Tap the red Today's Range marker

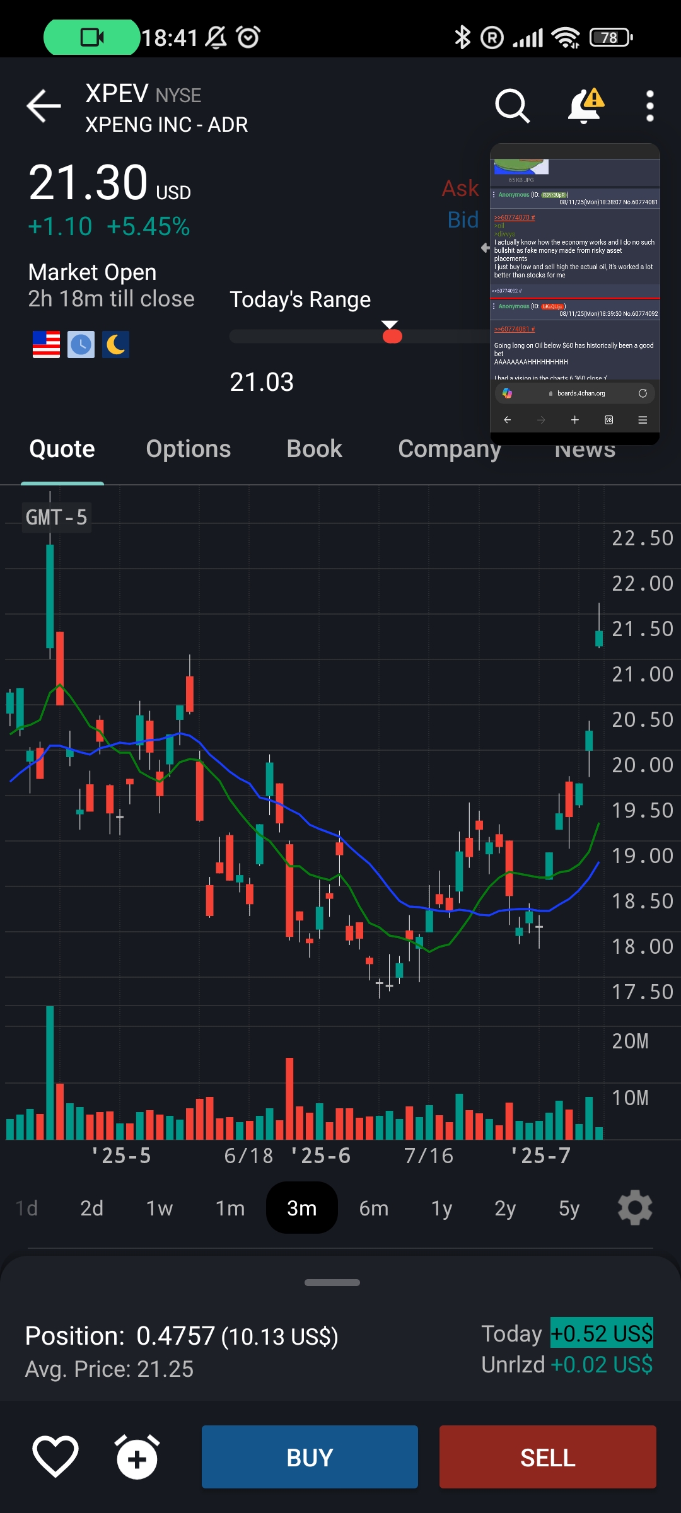click(392, 335)
